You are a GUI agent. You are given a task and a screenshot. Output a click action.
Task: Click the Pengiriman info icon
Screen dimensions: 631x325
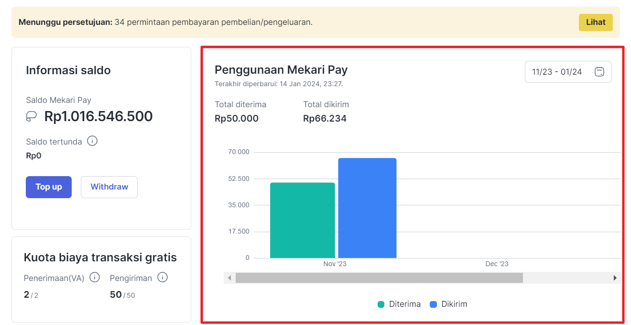pyautogui.click(x=163, y=278)
